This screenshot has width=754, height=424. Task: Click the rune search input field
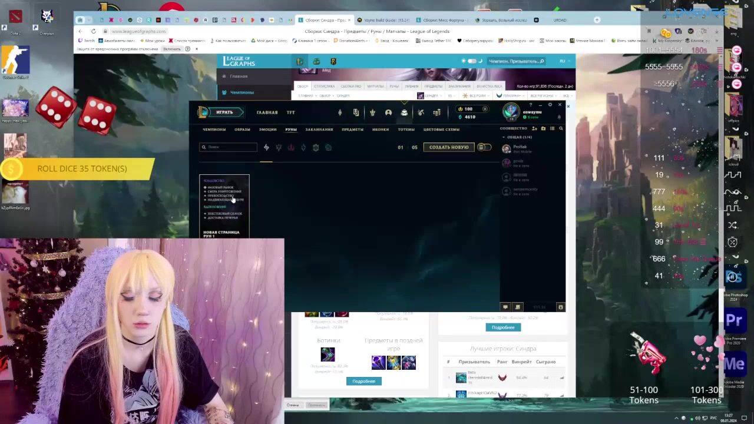coord(230,147)
